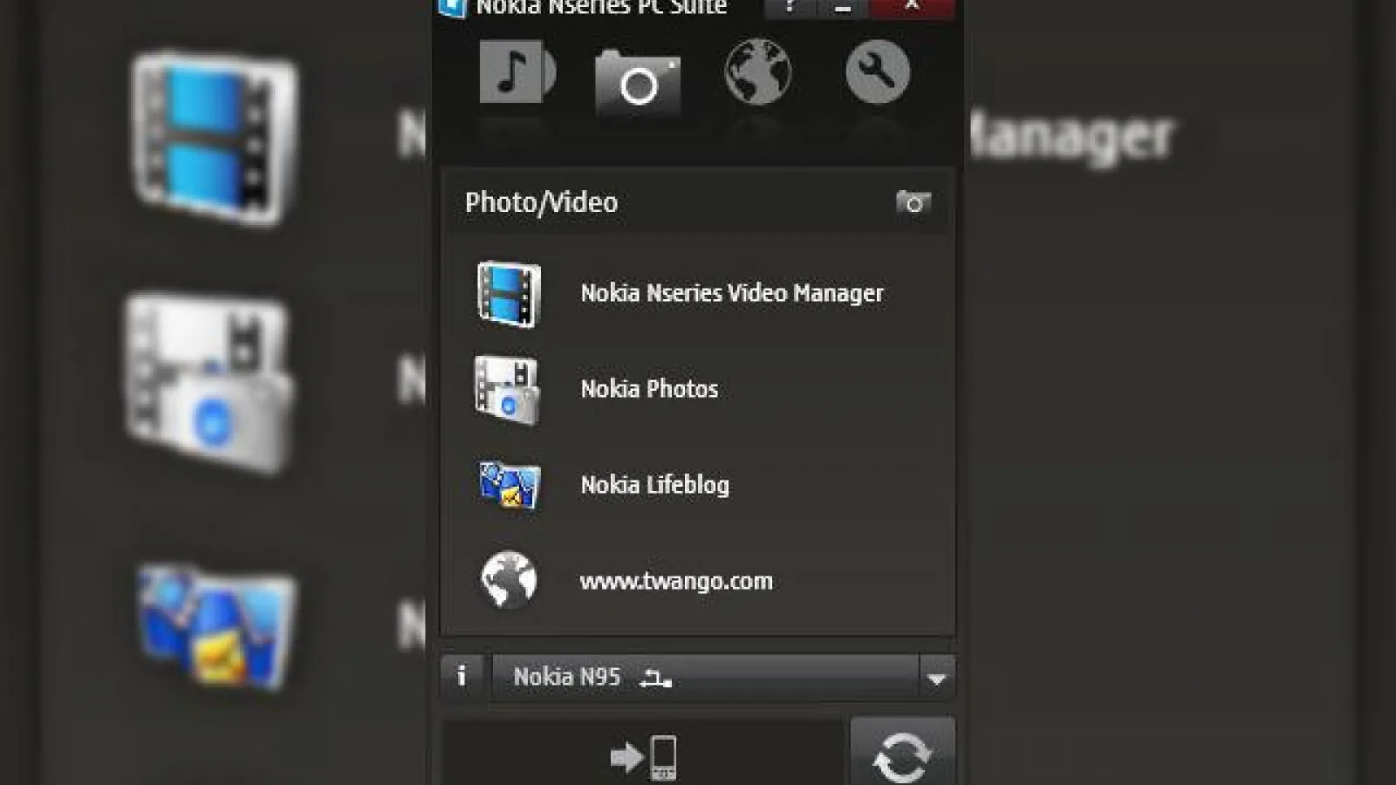Open Nokia Photos
Image resolution: width=1396 pixels, height=785 pixels.
(649, 389)
